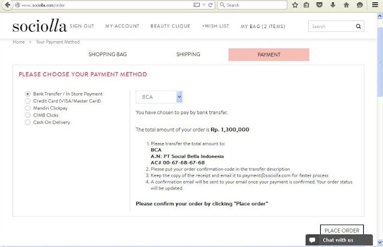This screenshot has height=247, width=383.
Task: Click the total amount Rp. 1,300,000
Action: pos(230,130)
